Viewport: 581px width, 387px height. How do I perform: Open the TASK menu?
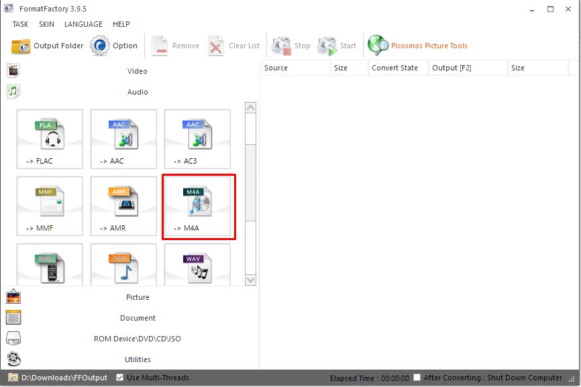(20, 24)
